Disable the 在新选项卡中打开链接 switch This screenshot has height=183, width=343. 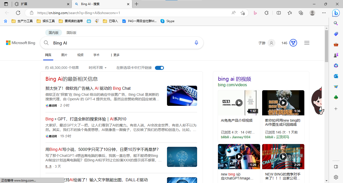pos(159,68)
